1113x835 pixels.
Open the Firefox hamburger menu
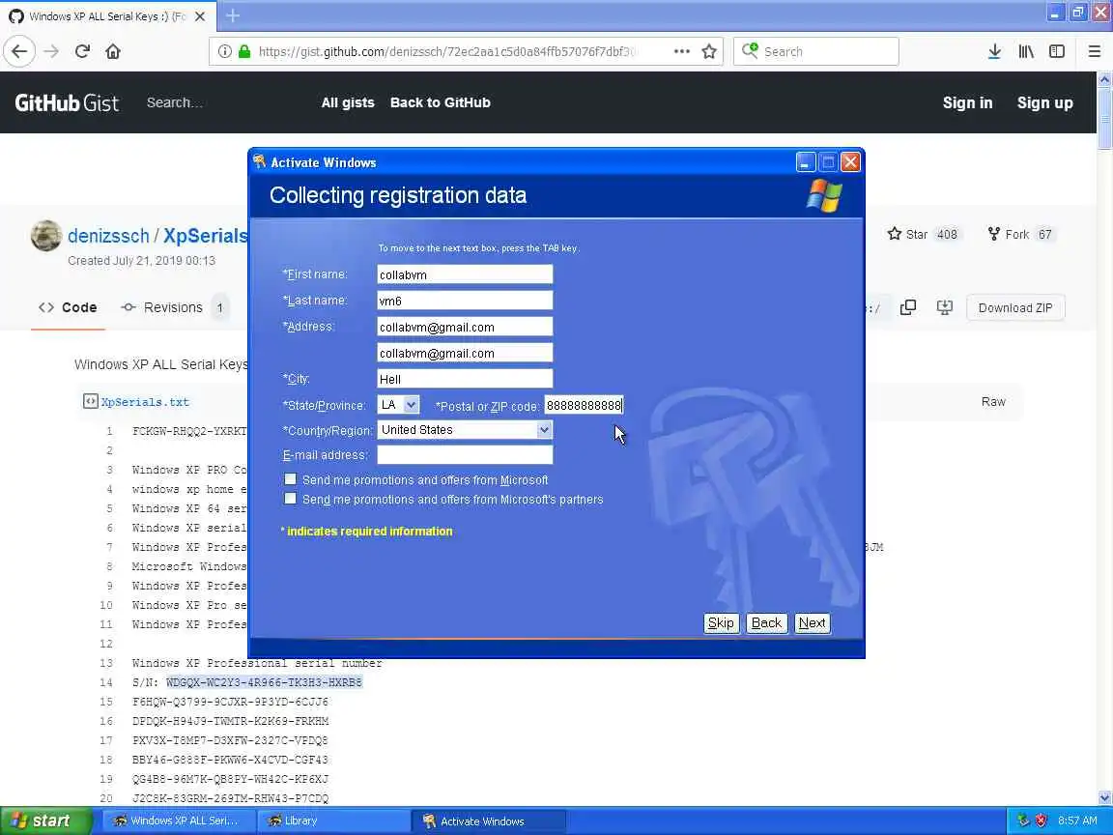point(1094,51)
